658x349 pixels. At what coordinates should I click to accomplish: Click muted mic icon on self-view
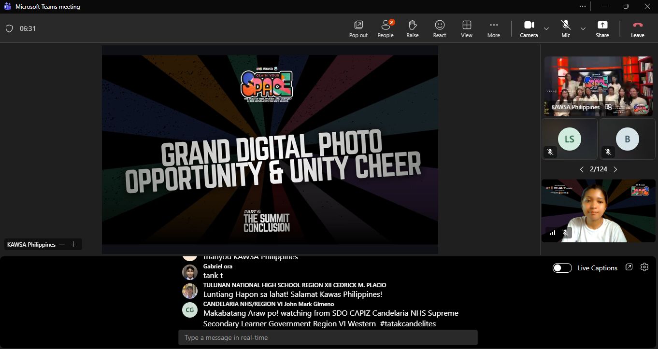[565, 233]
